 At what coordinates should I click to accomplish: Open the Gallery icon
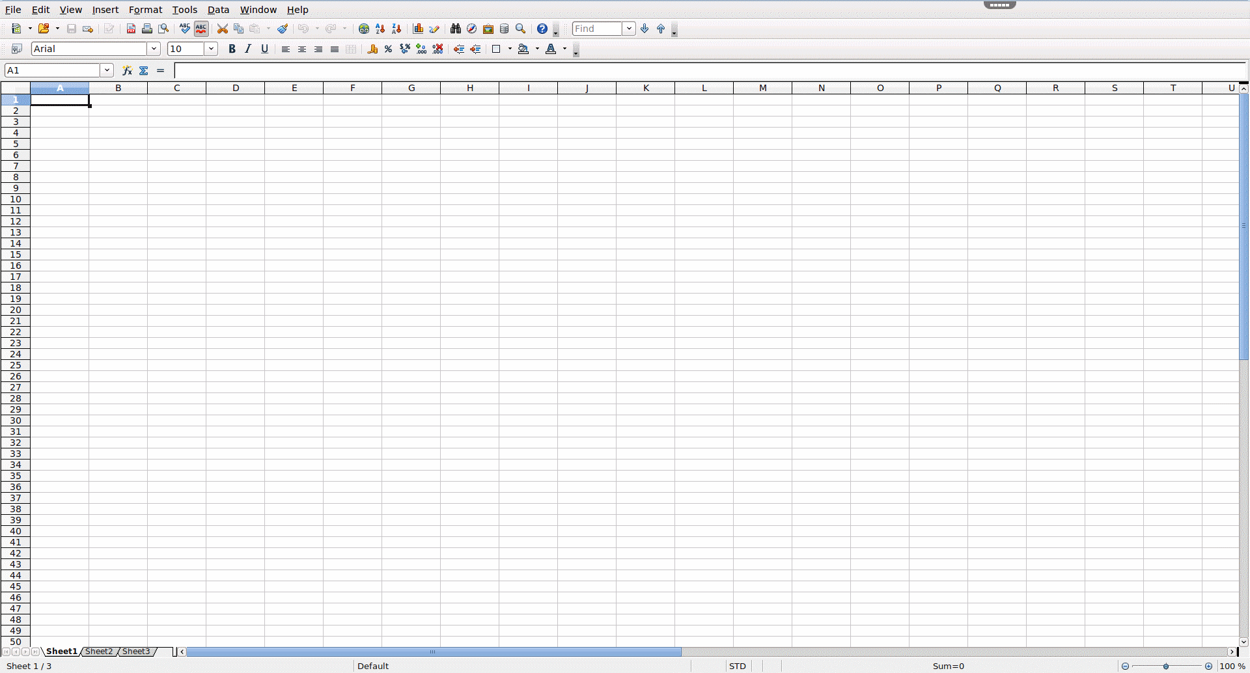488,29
